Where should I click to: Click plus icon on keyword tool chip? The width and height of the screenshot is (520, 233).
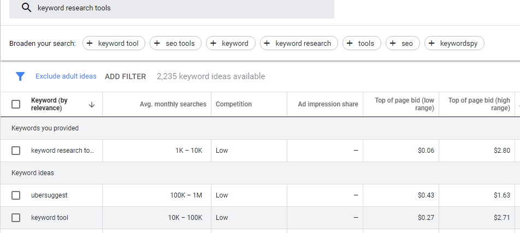[x=90, y=43]
